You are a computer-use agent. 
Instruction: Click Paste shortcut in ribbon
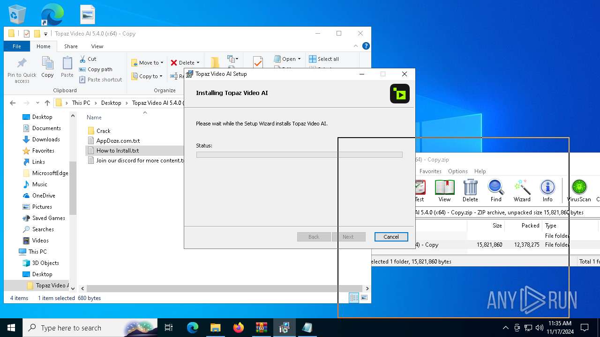click(x=101, y=80)
